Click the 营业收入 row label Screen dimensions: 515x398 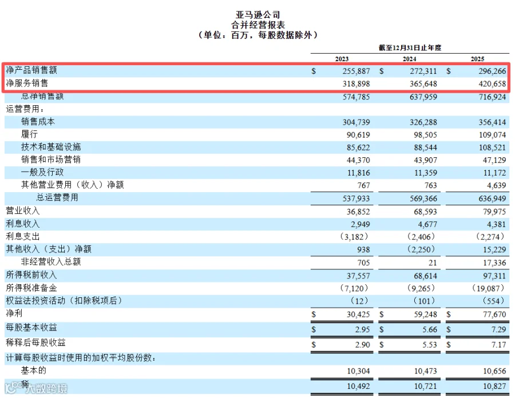pyautogui.click(x=23, y=210)
